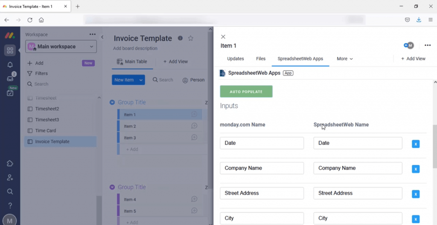Viewport: 437px width, 225px height.
Task: Click the board Search button
Action: tap(163, 80)
